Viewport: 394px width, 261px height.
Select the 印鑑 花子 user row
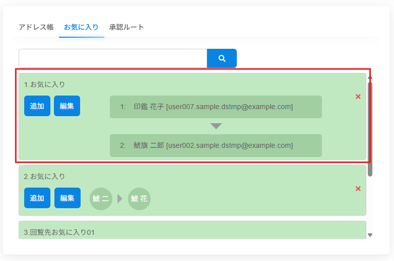tap(216, 107)
